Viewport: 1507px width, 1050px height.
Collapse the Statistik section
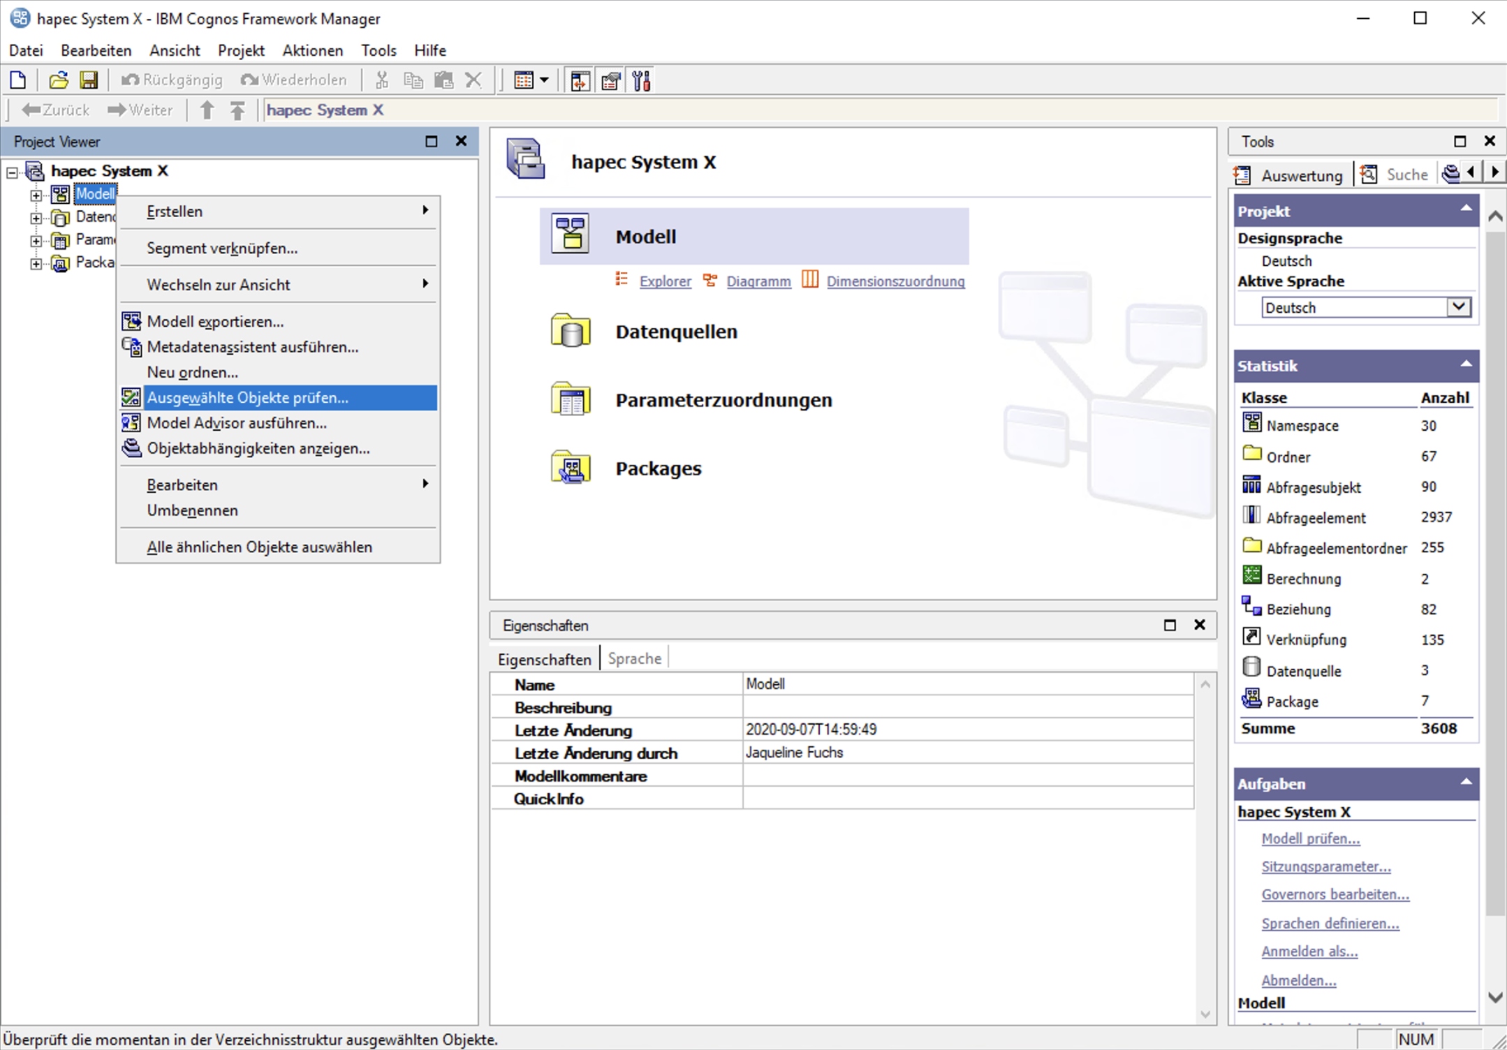[x=1466, y=364]
